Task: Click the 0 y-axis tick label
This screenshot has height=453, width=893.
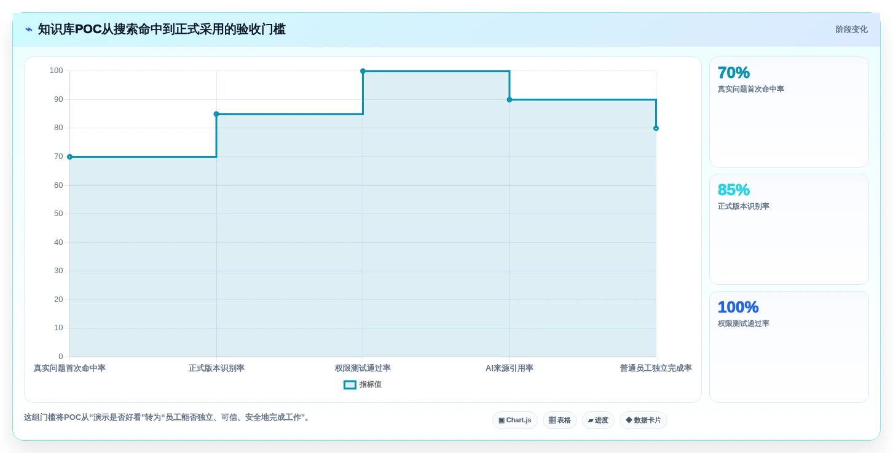Action: (61, 357)
